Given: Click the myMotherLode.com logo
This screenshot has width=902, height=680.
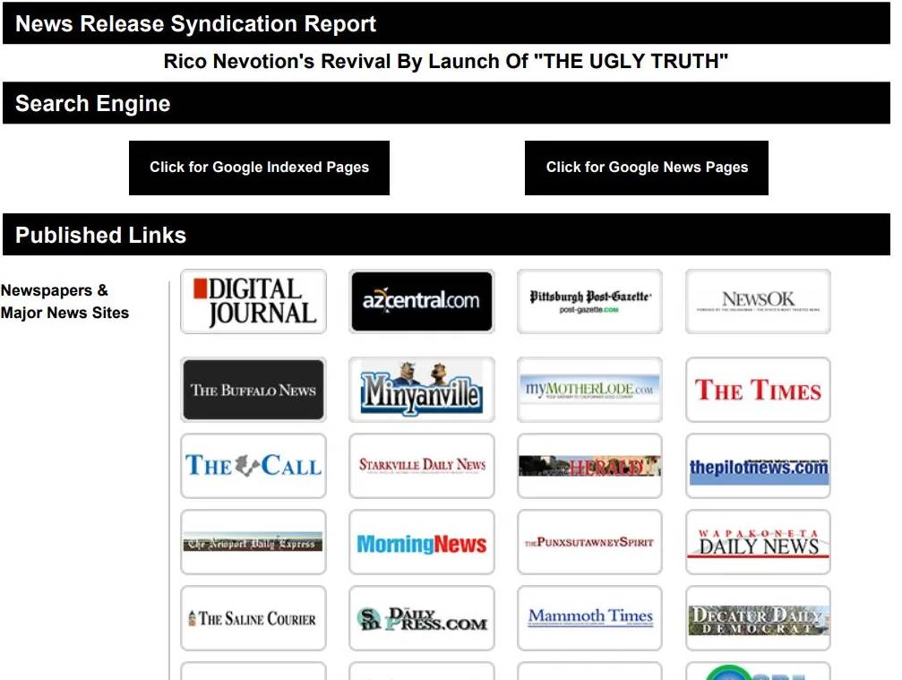Looking at the screenshot, I should [x=589, y=390].
